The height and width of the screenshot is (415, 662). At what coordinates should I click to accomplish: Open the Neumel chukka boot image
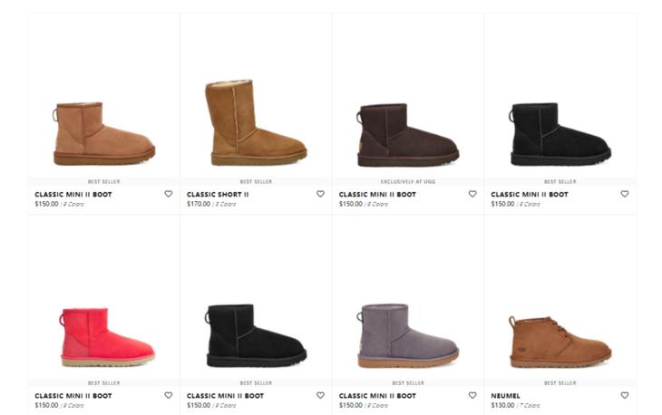coord(560,342)
